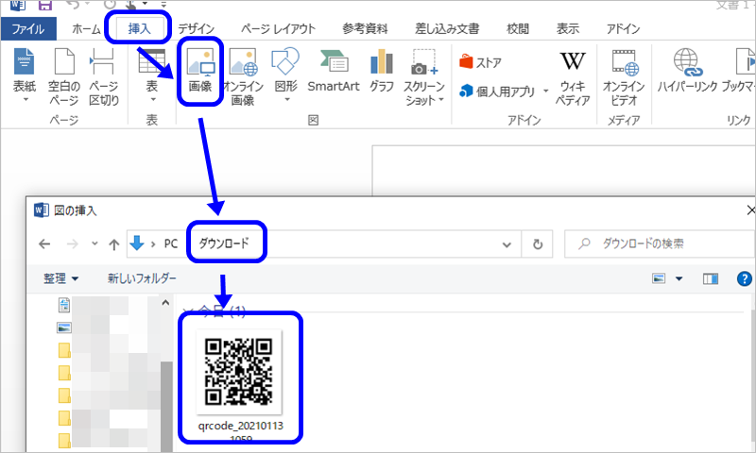Click 新しいフォルダー button
756x453 pixels.
point(142,278)
